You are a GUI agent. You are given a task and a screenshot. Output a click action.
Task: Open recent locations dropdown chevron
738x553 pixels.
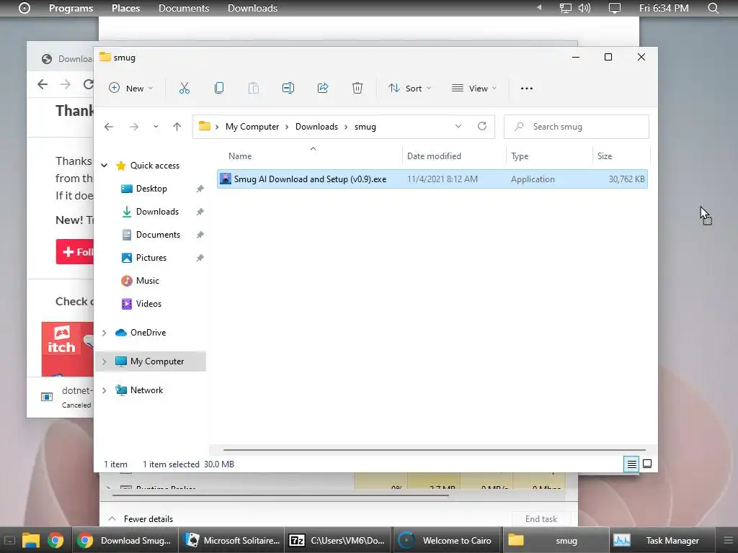click(156, 127)
